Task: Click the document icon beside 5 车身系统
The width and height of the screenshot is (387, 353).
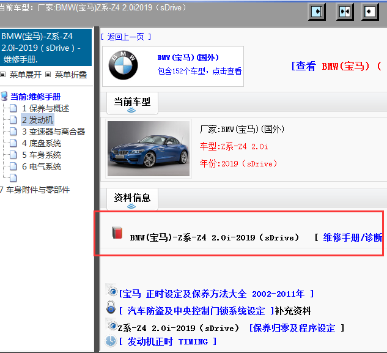Action: click(13, 155)
